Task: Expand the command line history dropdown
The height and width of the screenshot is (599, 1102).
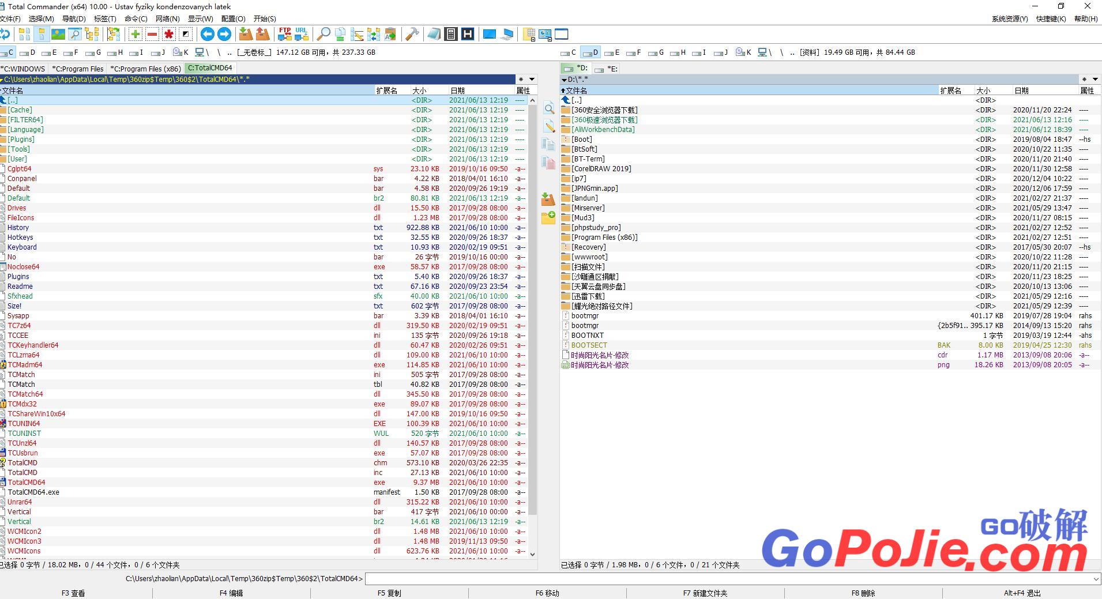Action: (1096, 579)
